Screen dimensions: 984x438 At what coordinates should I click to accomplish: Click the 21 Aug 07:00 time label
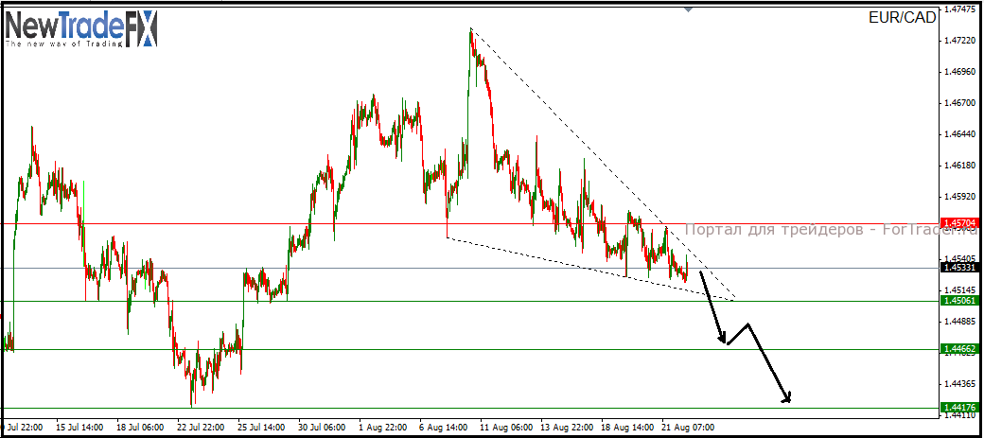[689, 428]
